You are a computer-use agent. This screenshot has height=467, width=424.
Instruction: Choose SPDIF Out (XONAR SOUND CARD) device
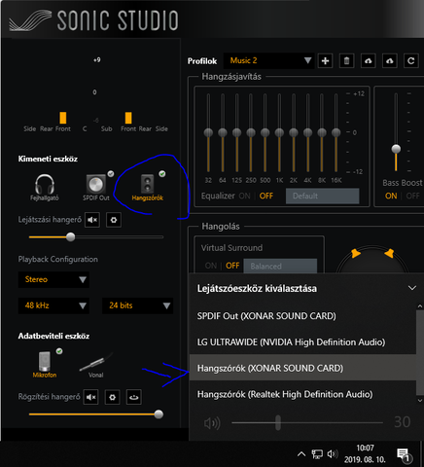302,316
